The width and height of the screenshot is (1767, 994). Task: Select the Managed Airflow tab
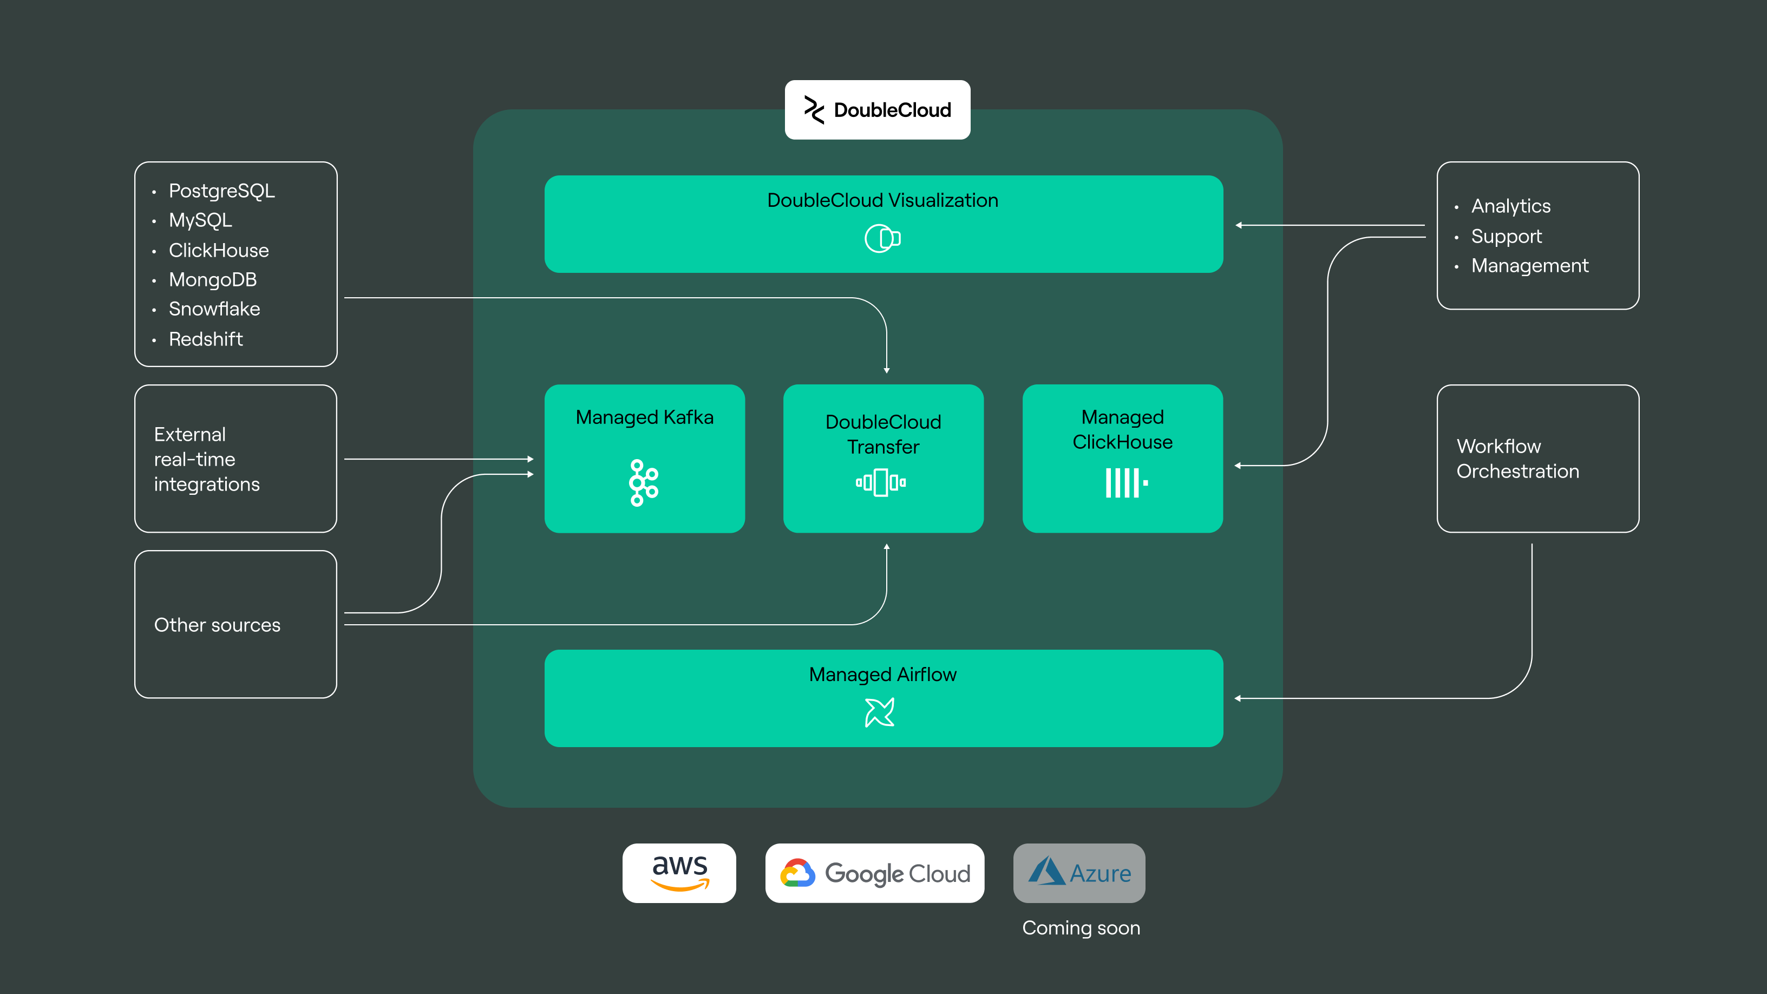point(883,694)
